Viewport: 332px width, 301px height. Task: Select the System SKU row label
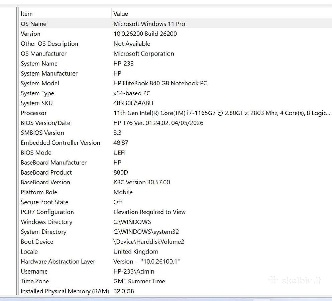pyautogui.click(x=37, y=103)
